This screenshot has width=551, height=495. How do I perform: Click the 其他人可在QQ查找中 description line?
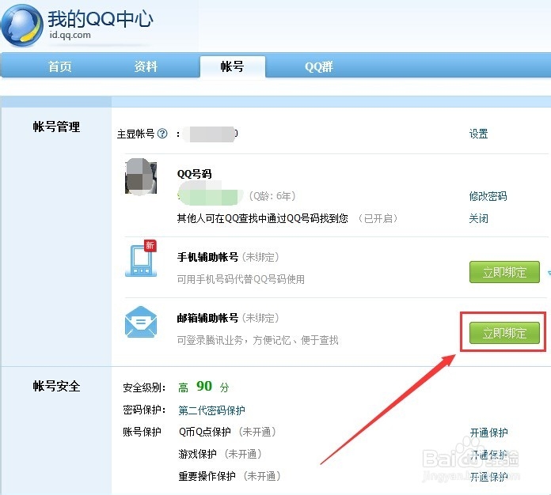point(263,218)
